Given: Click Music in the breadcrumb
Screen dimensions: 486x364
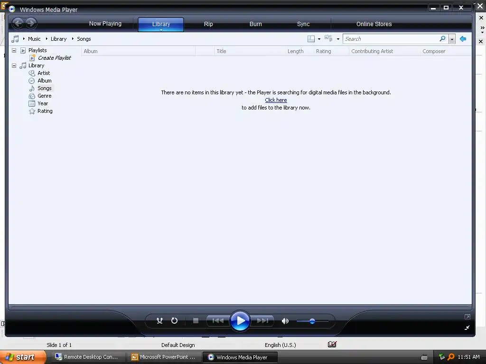Looking at the screenshot, I should (x=34, y=39).
